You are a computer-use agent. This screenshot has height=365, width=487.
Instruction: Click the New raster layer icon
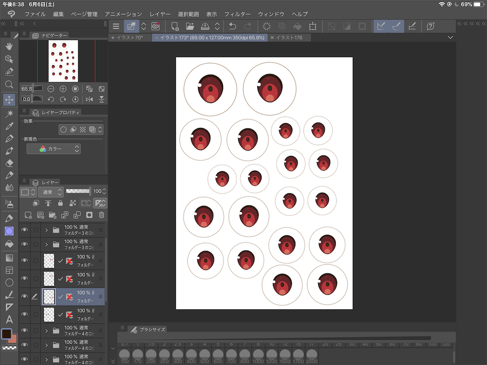pos(28,215)
